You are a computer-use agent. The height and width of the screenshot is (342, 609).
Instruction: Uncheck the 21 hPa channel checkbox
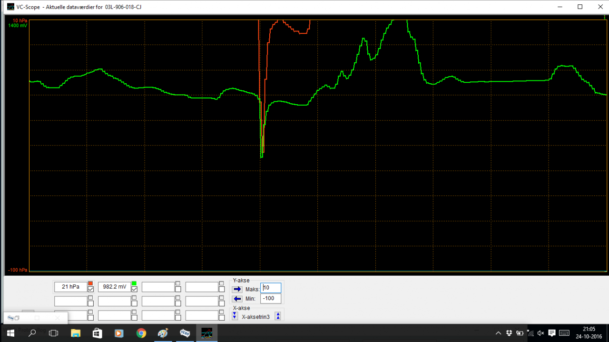tap(90, 289)
